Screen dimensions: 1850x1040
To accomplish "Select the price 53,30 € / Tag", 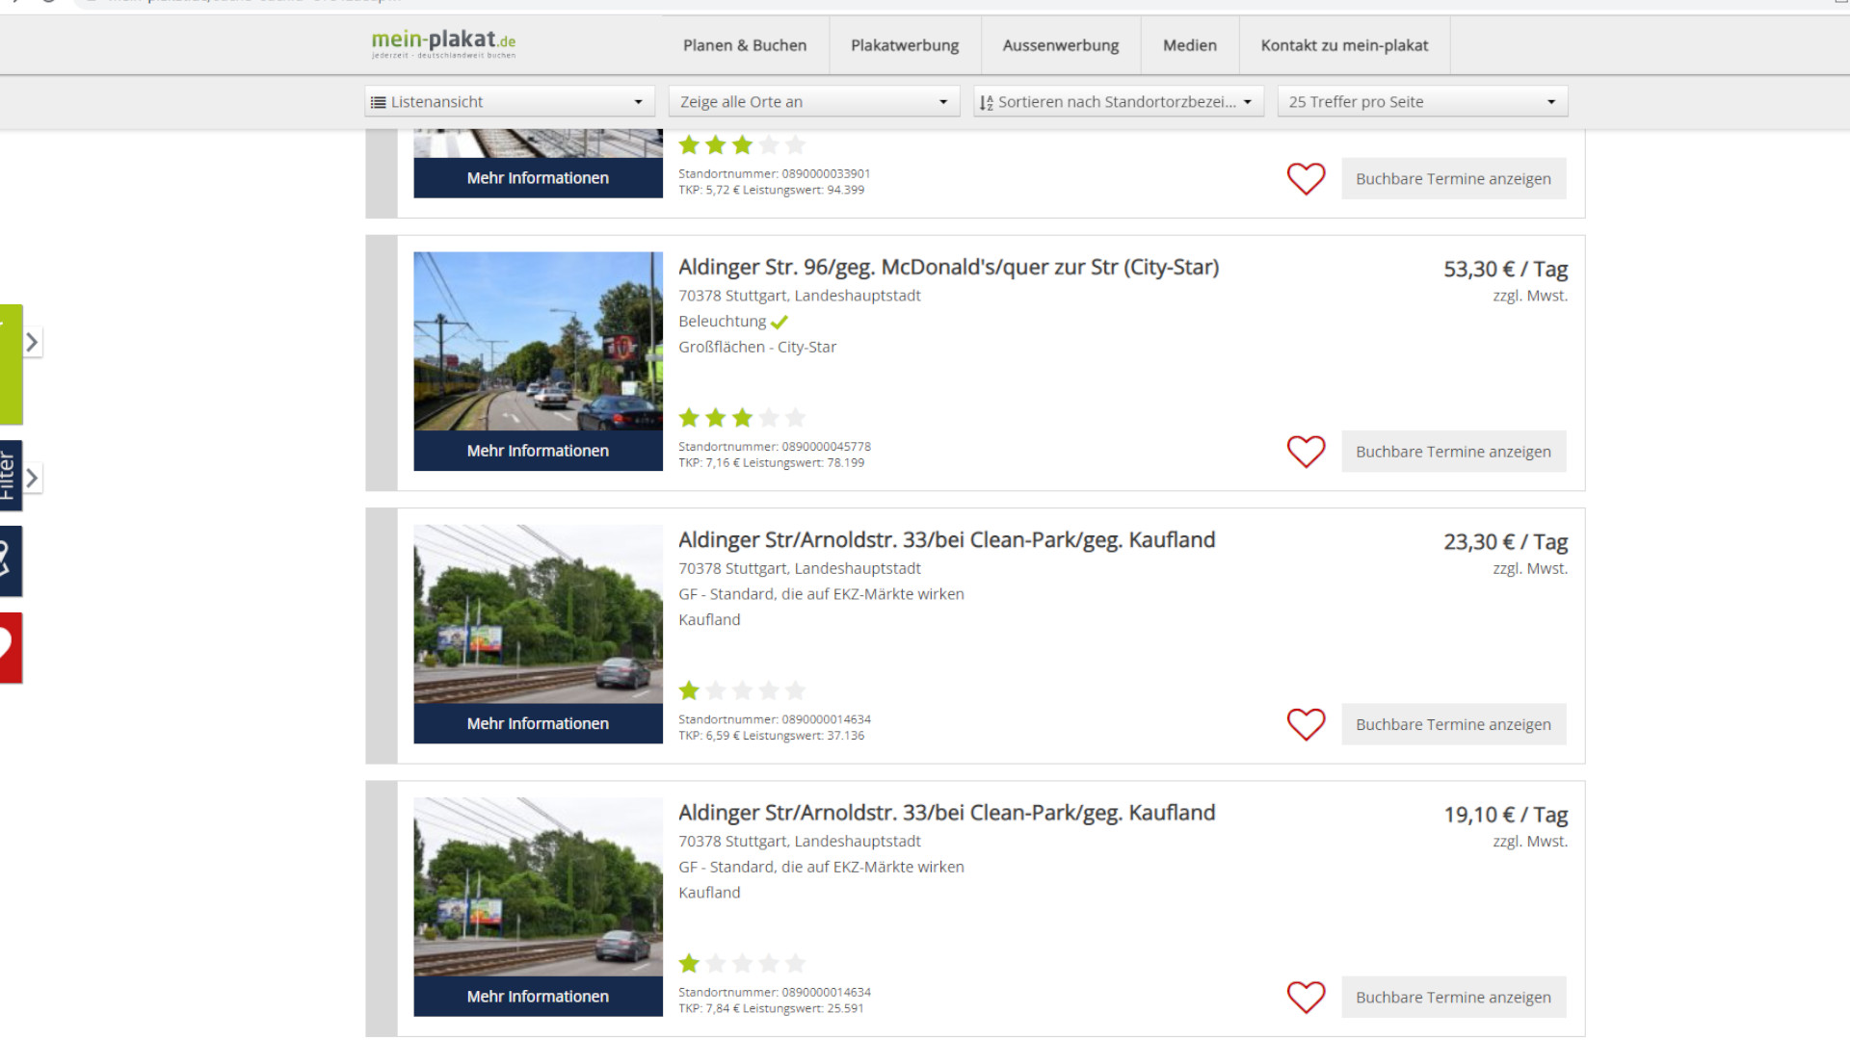I will click(1505, 269).
